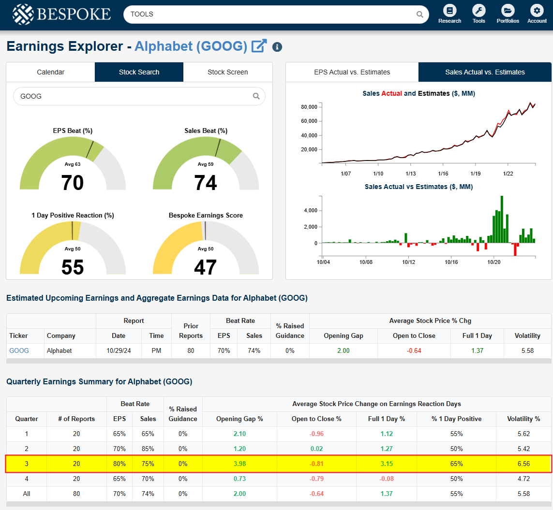Switch to the Calendar tab
Image resolution: width=553 pixels, height=510 pixels.
[51, 72]
